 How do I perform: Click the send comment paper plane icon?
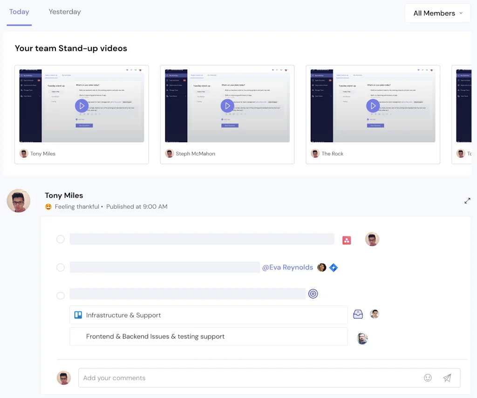pos(447,378)
